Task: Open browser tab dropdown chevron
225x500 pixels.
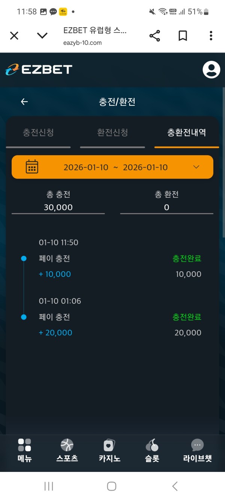Action: coord(42,36)
